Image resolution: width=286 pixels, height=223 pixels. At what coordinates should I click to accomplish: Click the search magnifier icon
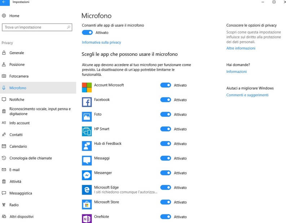click(x=69, y=27)
